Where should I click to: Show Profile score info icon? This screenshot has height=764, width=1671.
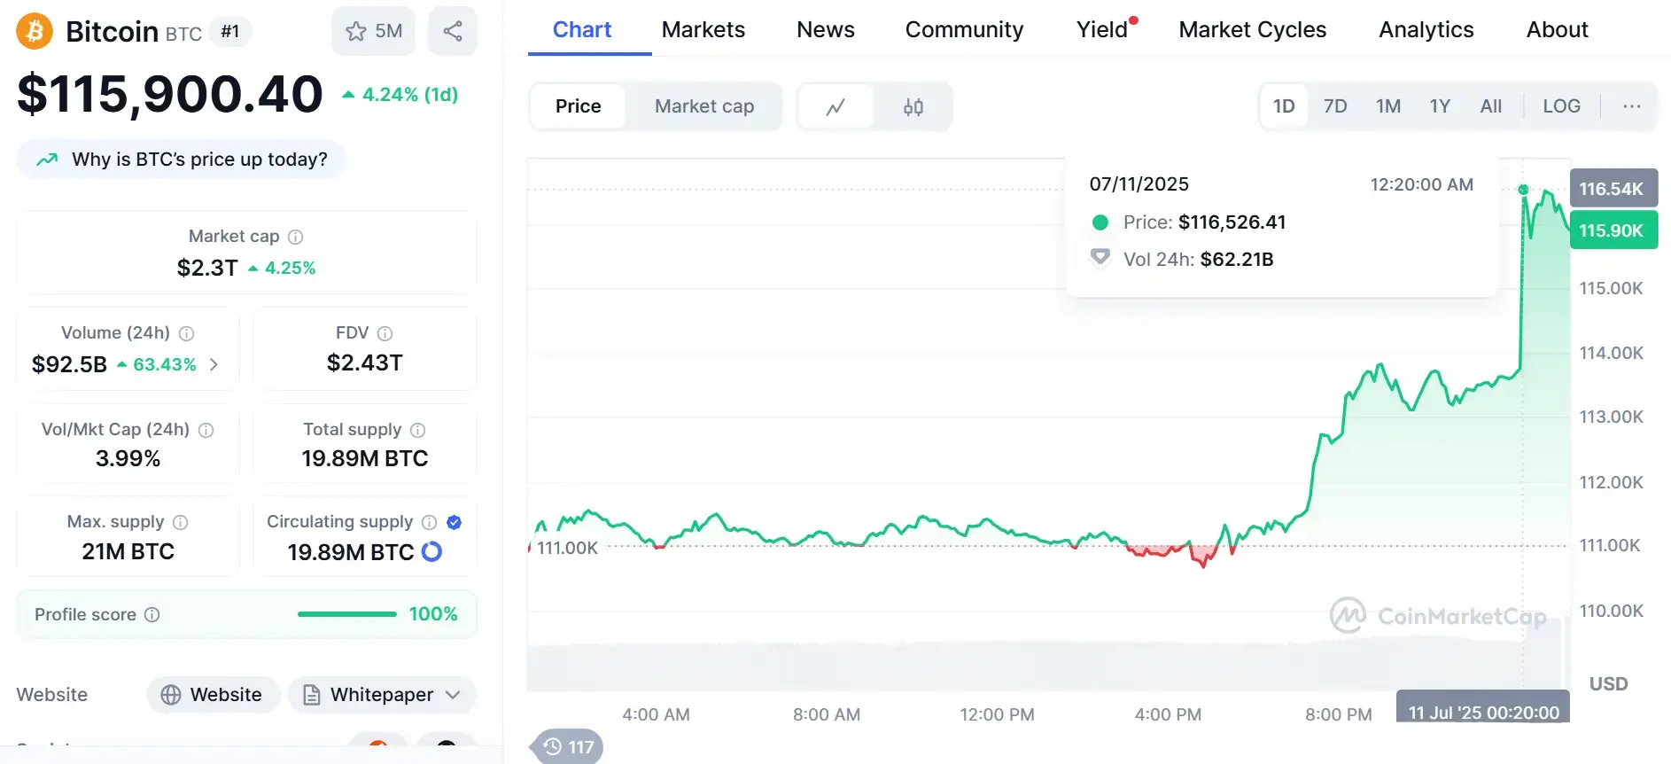(152, 614)
